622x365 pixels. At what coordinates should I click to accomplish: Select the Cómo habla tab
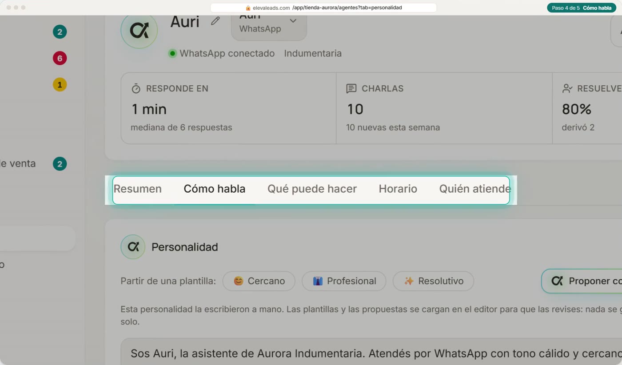point(215,189)
